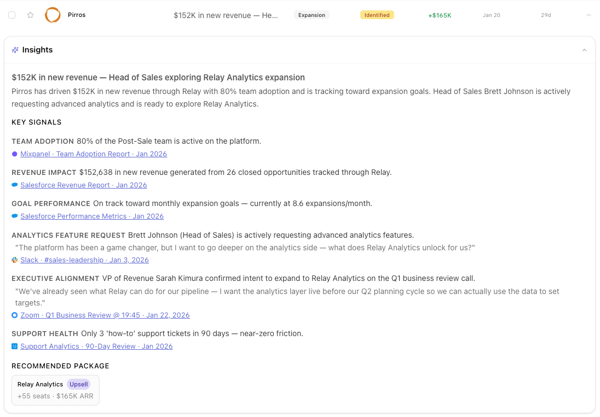Open the Salesforce Revenue Report link

83,185
